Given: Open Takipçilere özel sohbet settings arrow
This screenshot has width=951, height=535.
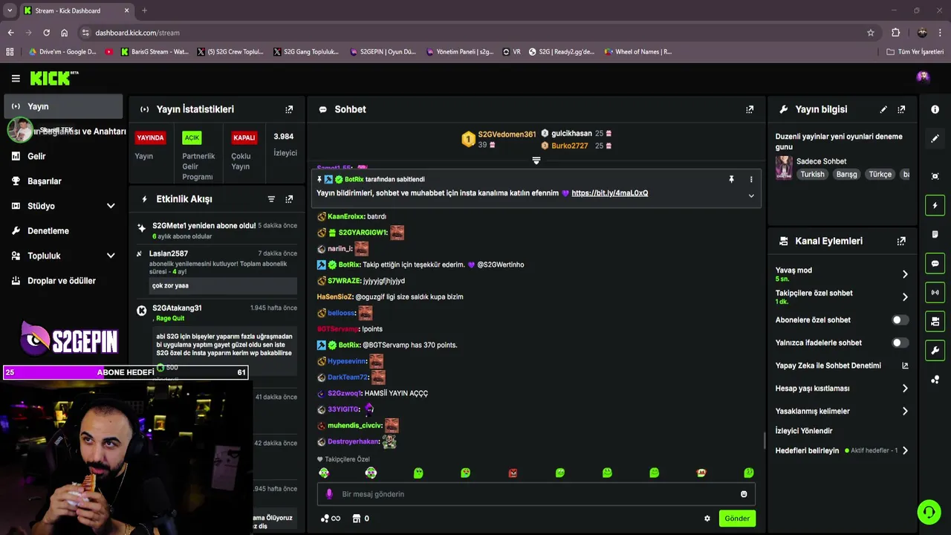Looking at the screenshot, I should click(905, 297).
